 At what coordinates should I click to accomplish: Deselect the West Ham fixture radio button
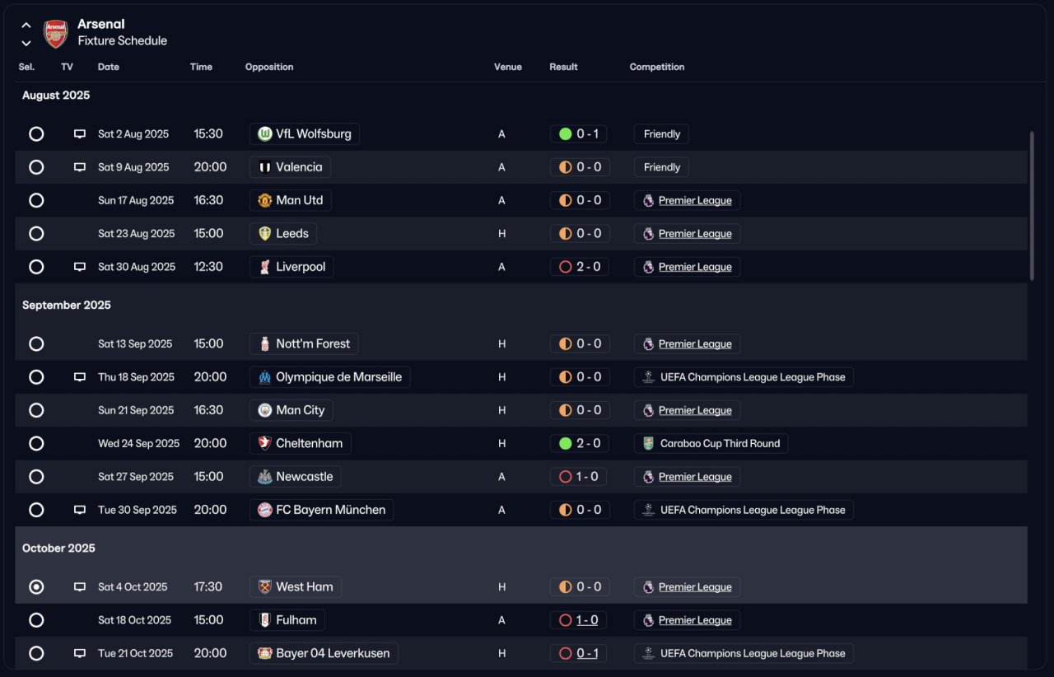tap(36, 587)
